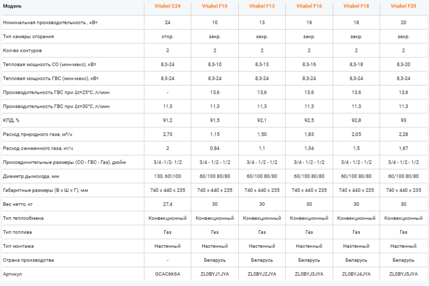Select 'Тепловая мощность СО' row label
The image size is (429, 286).
click(49, 64)
